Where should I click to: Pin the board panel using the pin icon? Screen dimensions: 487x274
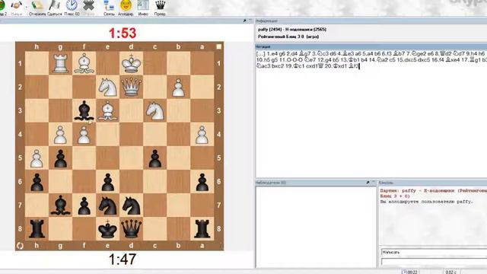244,21
